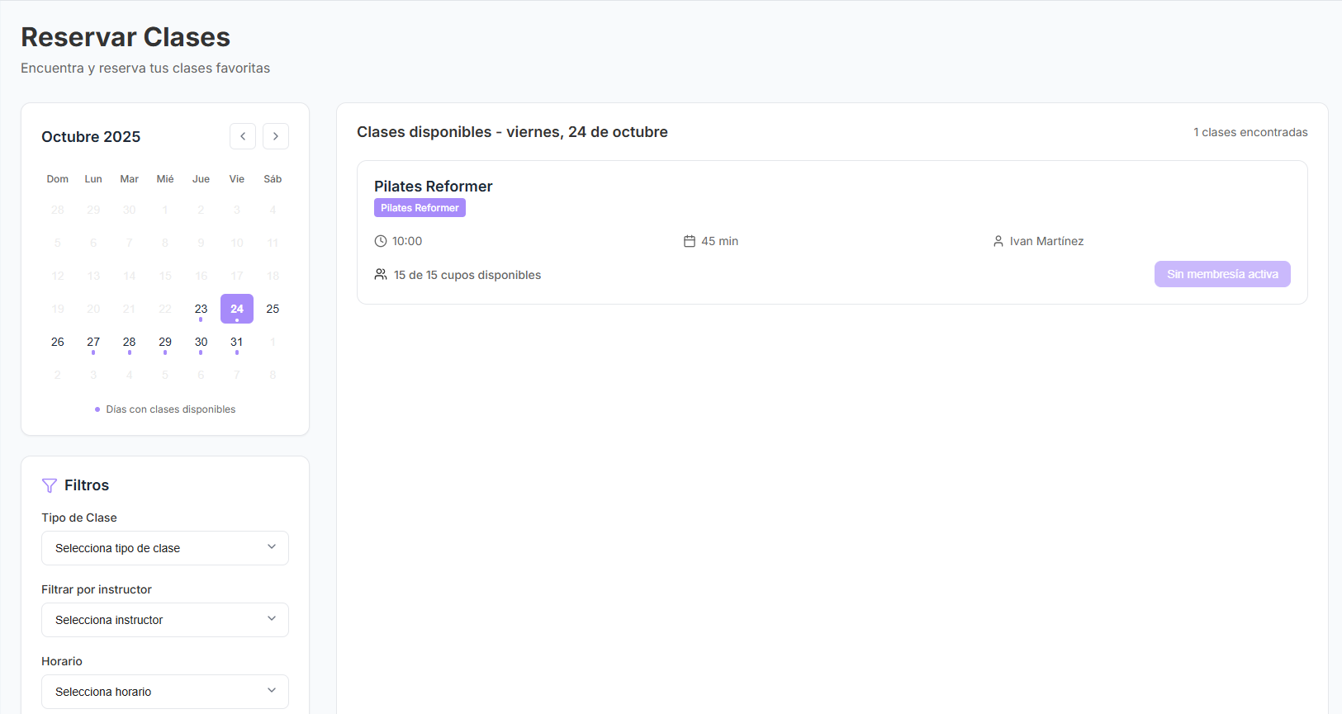The image size is (1342, 714).
Task: Click the Pilates Reformer purple tag
Action: (x=420, y=208)
